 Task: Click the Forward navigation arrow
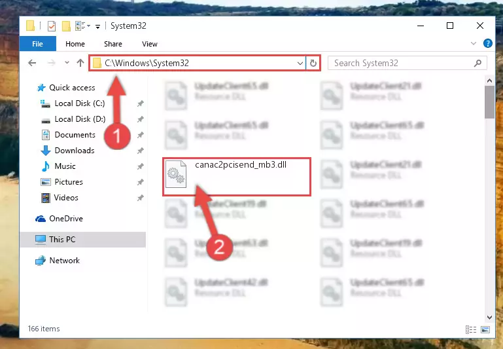point(51,63)
